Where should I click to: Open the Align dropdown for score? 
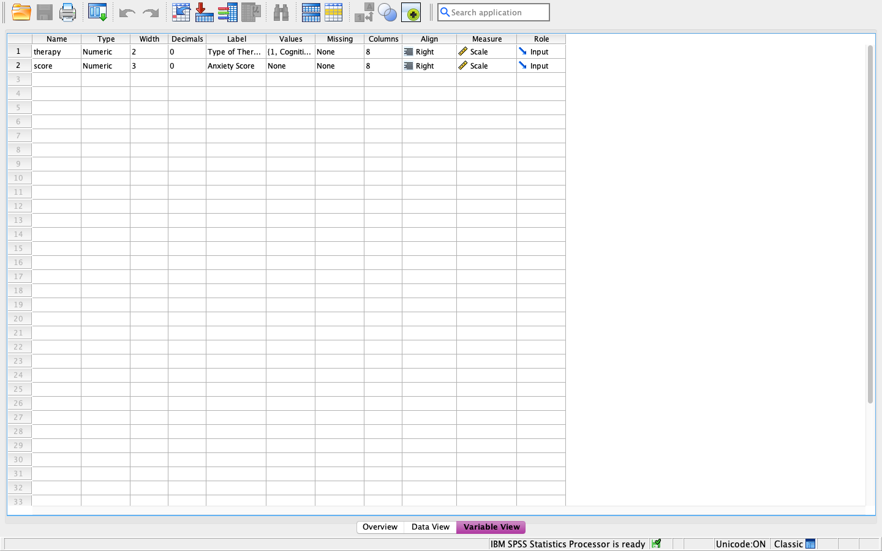tap(429, 66)
